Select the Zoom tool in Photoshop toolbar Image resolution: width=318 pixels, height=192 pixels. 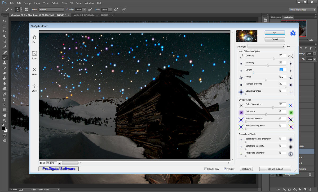(x=5, y=120)
